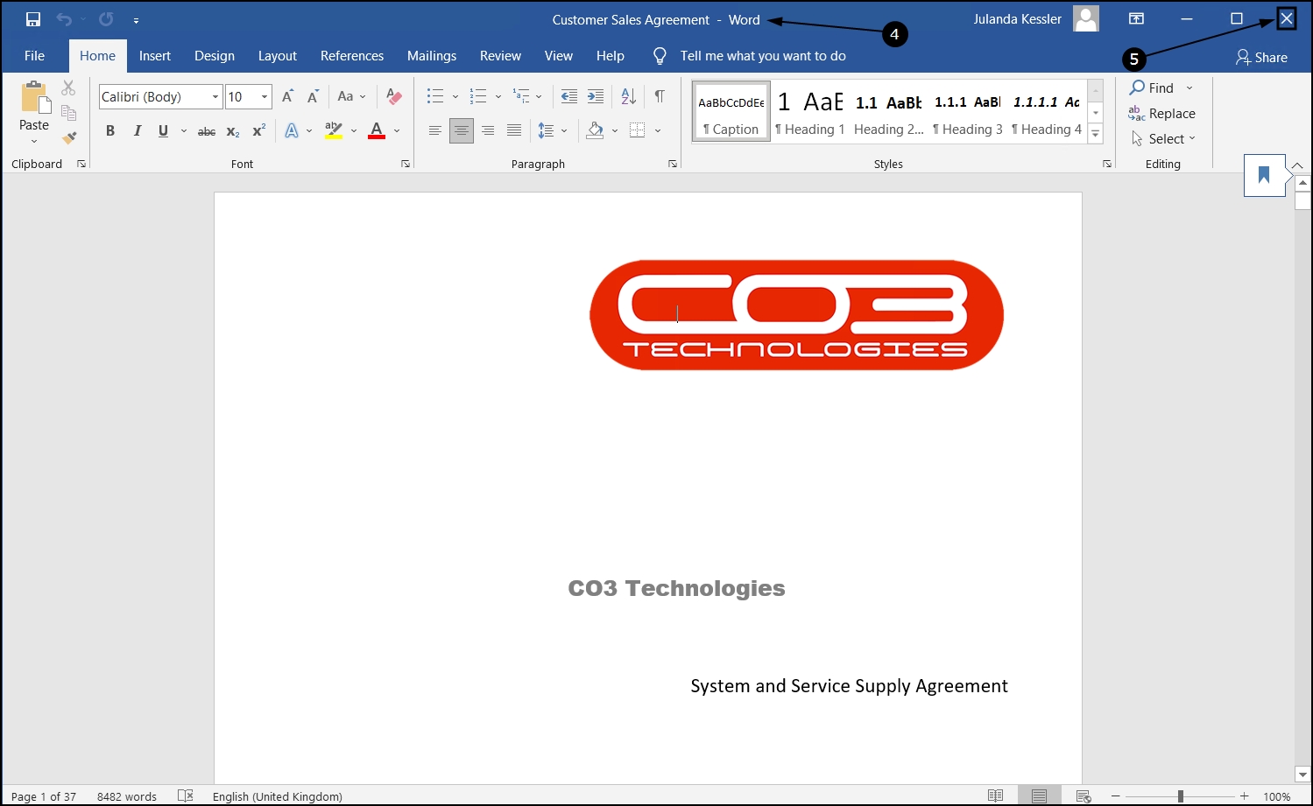Click the Redo/Repeat icon
This screenshot has width=1313, height=806.
(106, 19)
